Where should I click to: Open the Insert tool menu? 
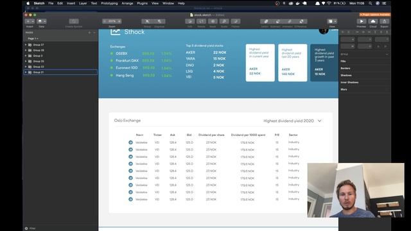click(x=30, y=21)
